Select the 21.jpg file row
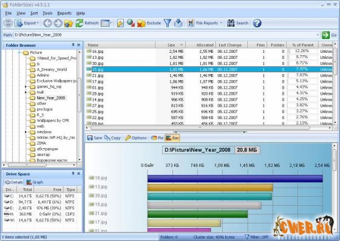340x241 pixels. point(209,75)
